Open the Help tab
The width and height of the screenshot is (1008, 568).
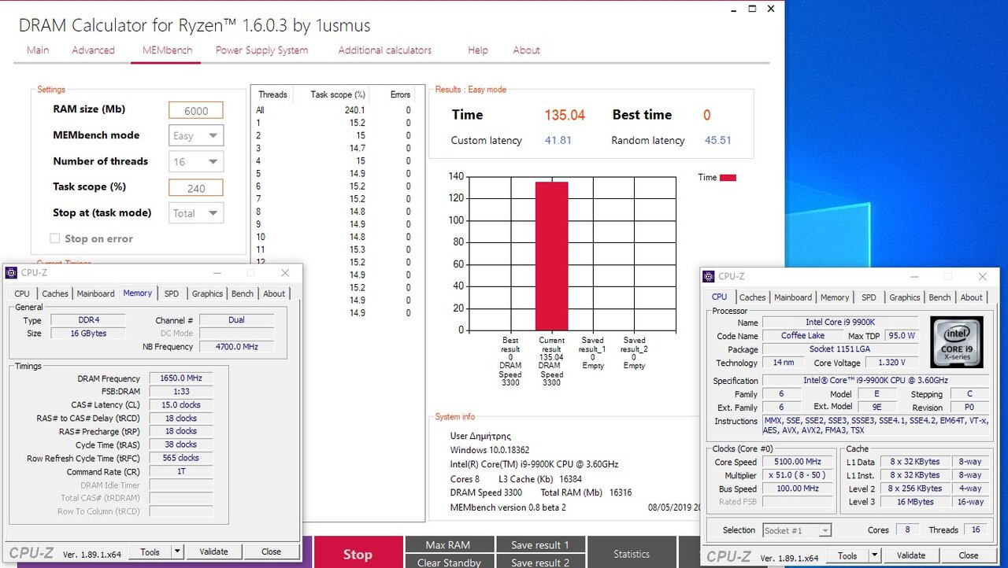(x=478, y=50)
